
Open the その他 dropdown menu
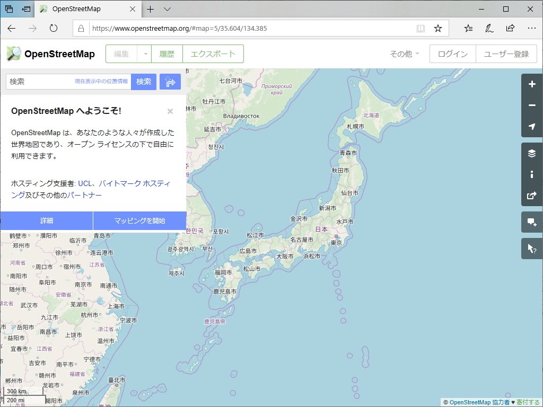pyautogui.click(x=405, y=54)
